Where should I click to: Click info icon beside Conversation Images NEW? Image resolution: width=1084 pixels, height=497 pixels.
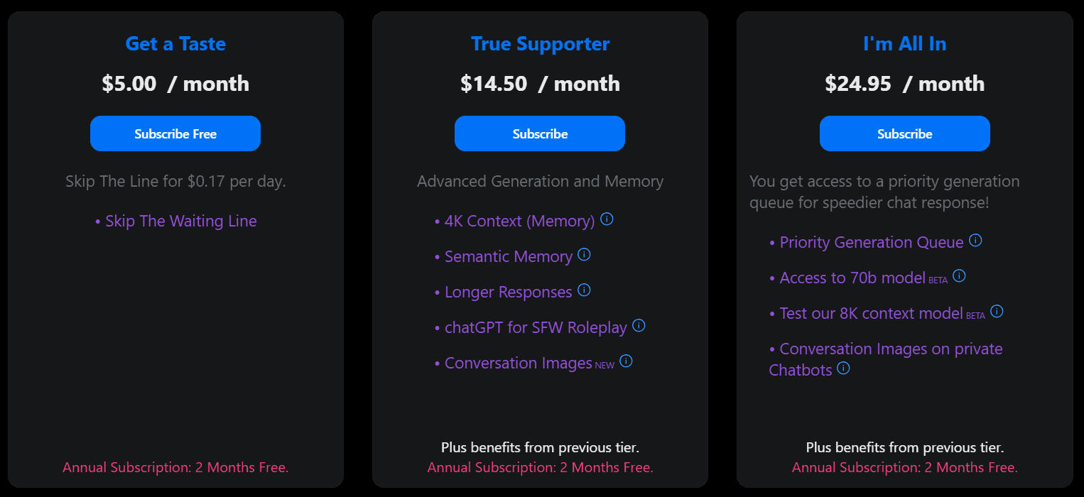click(x=626, y=361)
